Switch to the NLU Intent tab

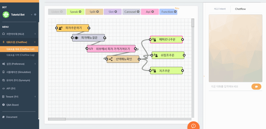tap(220, 9)
